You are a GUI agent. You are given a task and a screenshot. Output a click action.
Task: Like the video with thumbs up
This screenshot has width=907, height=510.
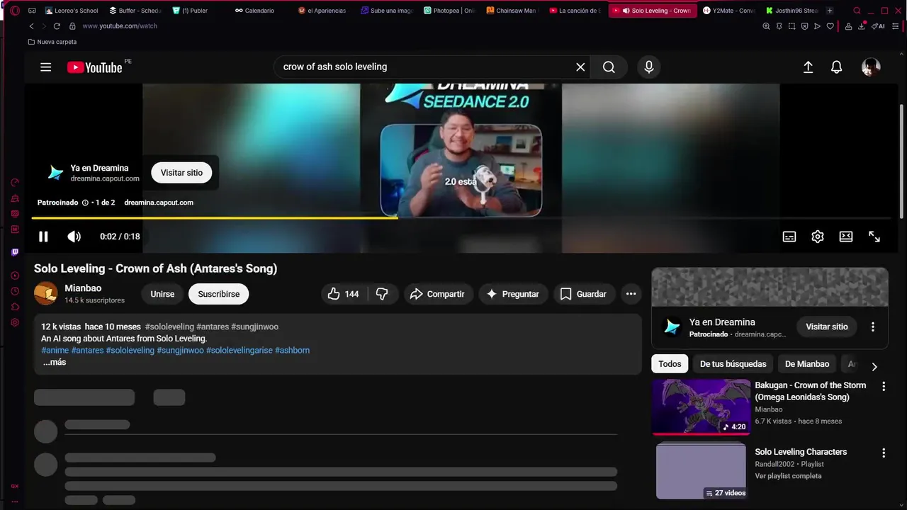[x=344, y=294]
